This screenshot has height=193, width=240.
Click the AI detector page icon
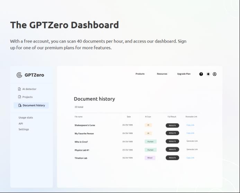click(19, 89)
